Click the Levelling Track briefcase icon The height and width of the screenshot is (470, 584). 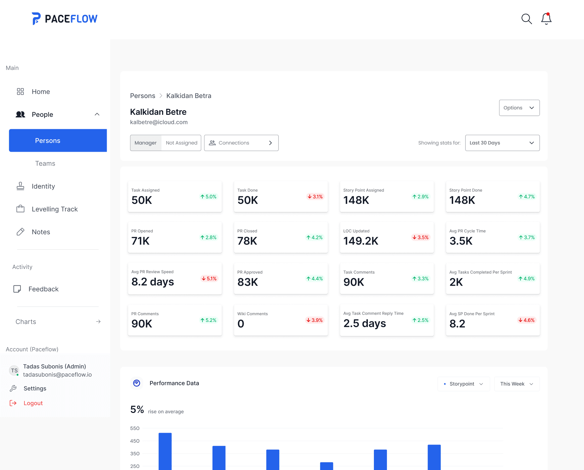tap(20, 209)
